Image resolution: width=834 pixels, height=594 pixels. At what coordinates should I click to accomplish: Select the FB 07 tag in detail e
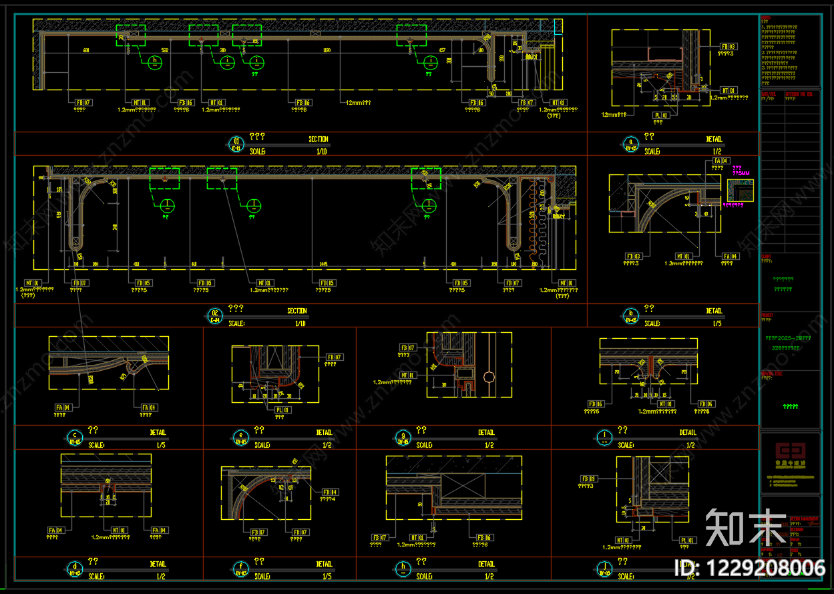(x=334, y=357)
